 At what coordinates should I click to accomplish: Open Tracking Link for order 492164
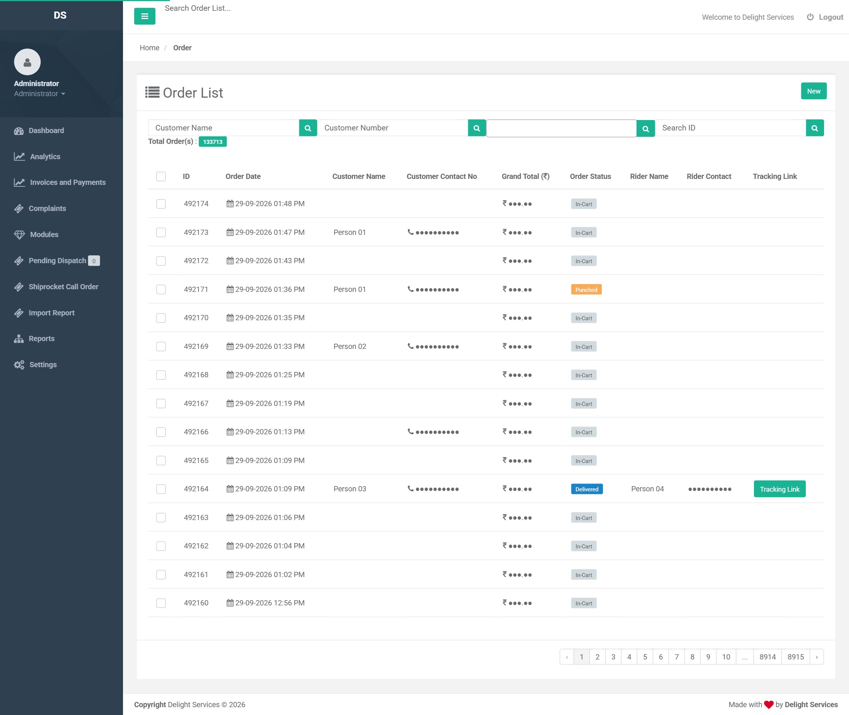coord(780,489)
